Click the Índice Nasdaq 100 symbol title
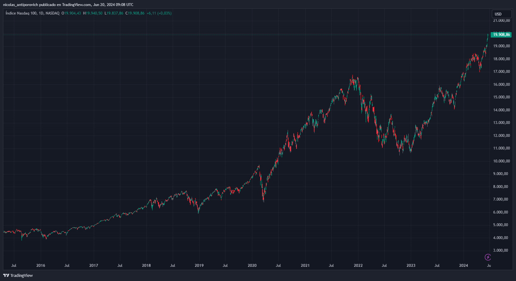This screenshot has width=516, height=281. 32,13
